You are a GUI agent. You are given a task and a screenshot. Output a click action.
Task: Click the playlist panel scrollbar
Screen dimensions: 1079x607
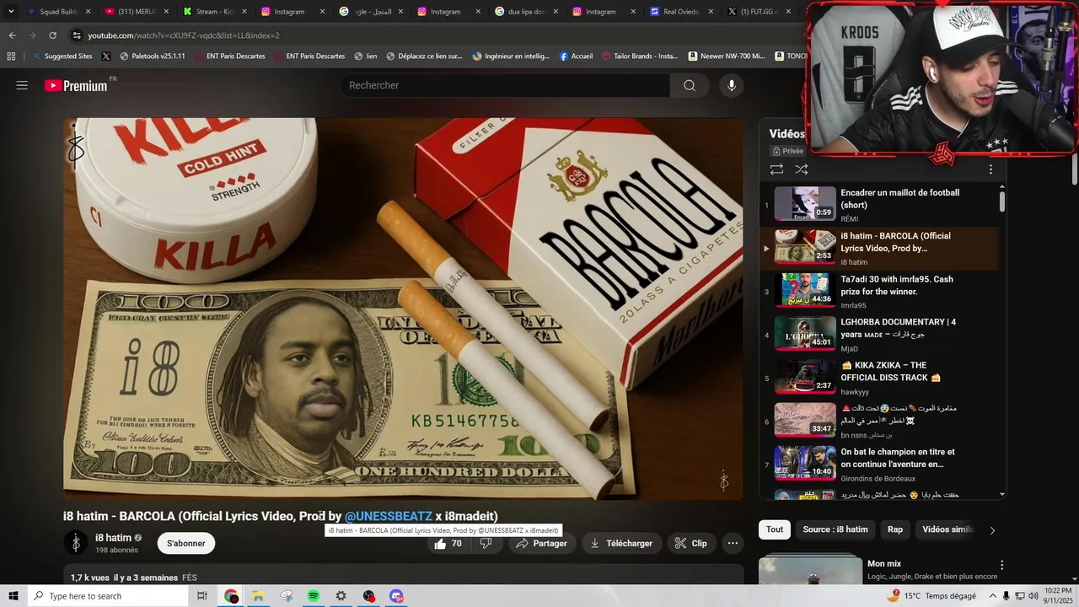pos(1002,202)
